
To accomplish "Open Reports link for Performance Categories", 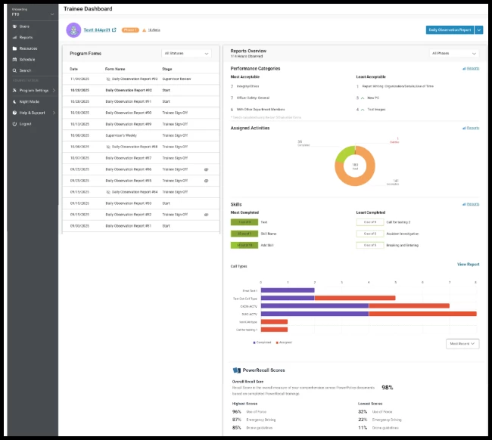I will click(471, 68).
